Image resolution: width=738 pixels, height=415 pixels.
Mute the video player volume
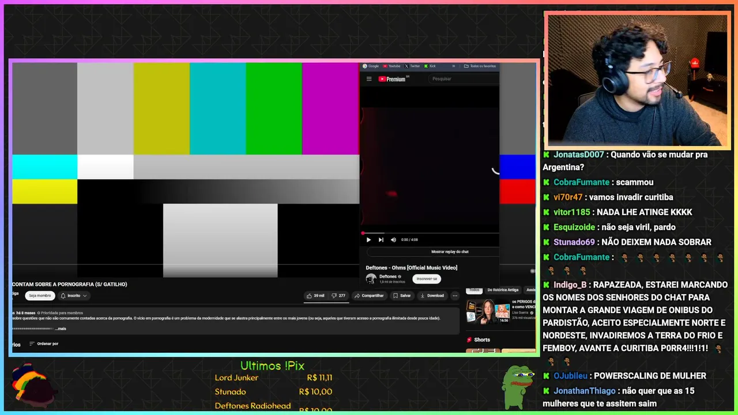[393, 240]
